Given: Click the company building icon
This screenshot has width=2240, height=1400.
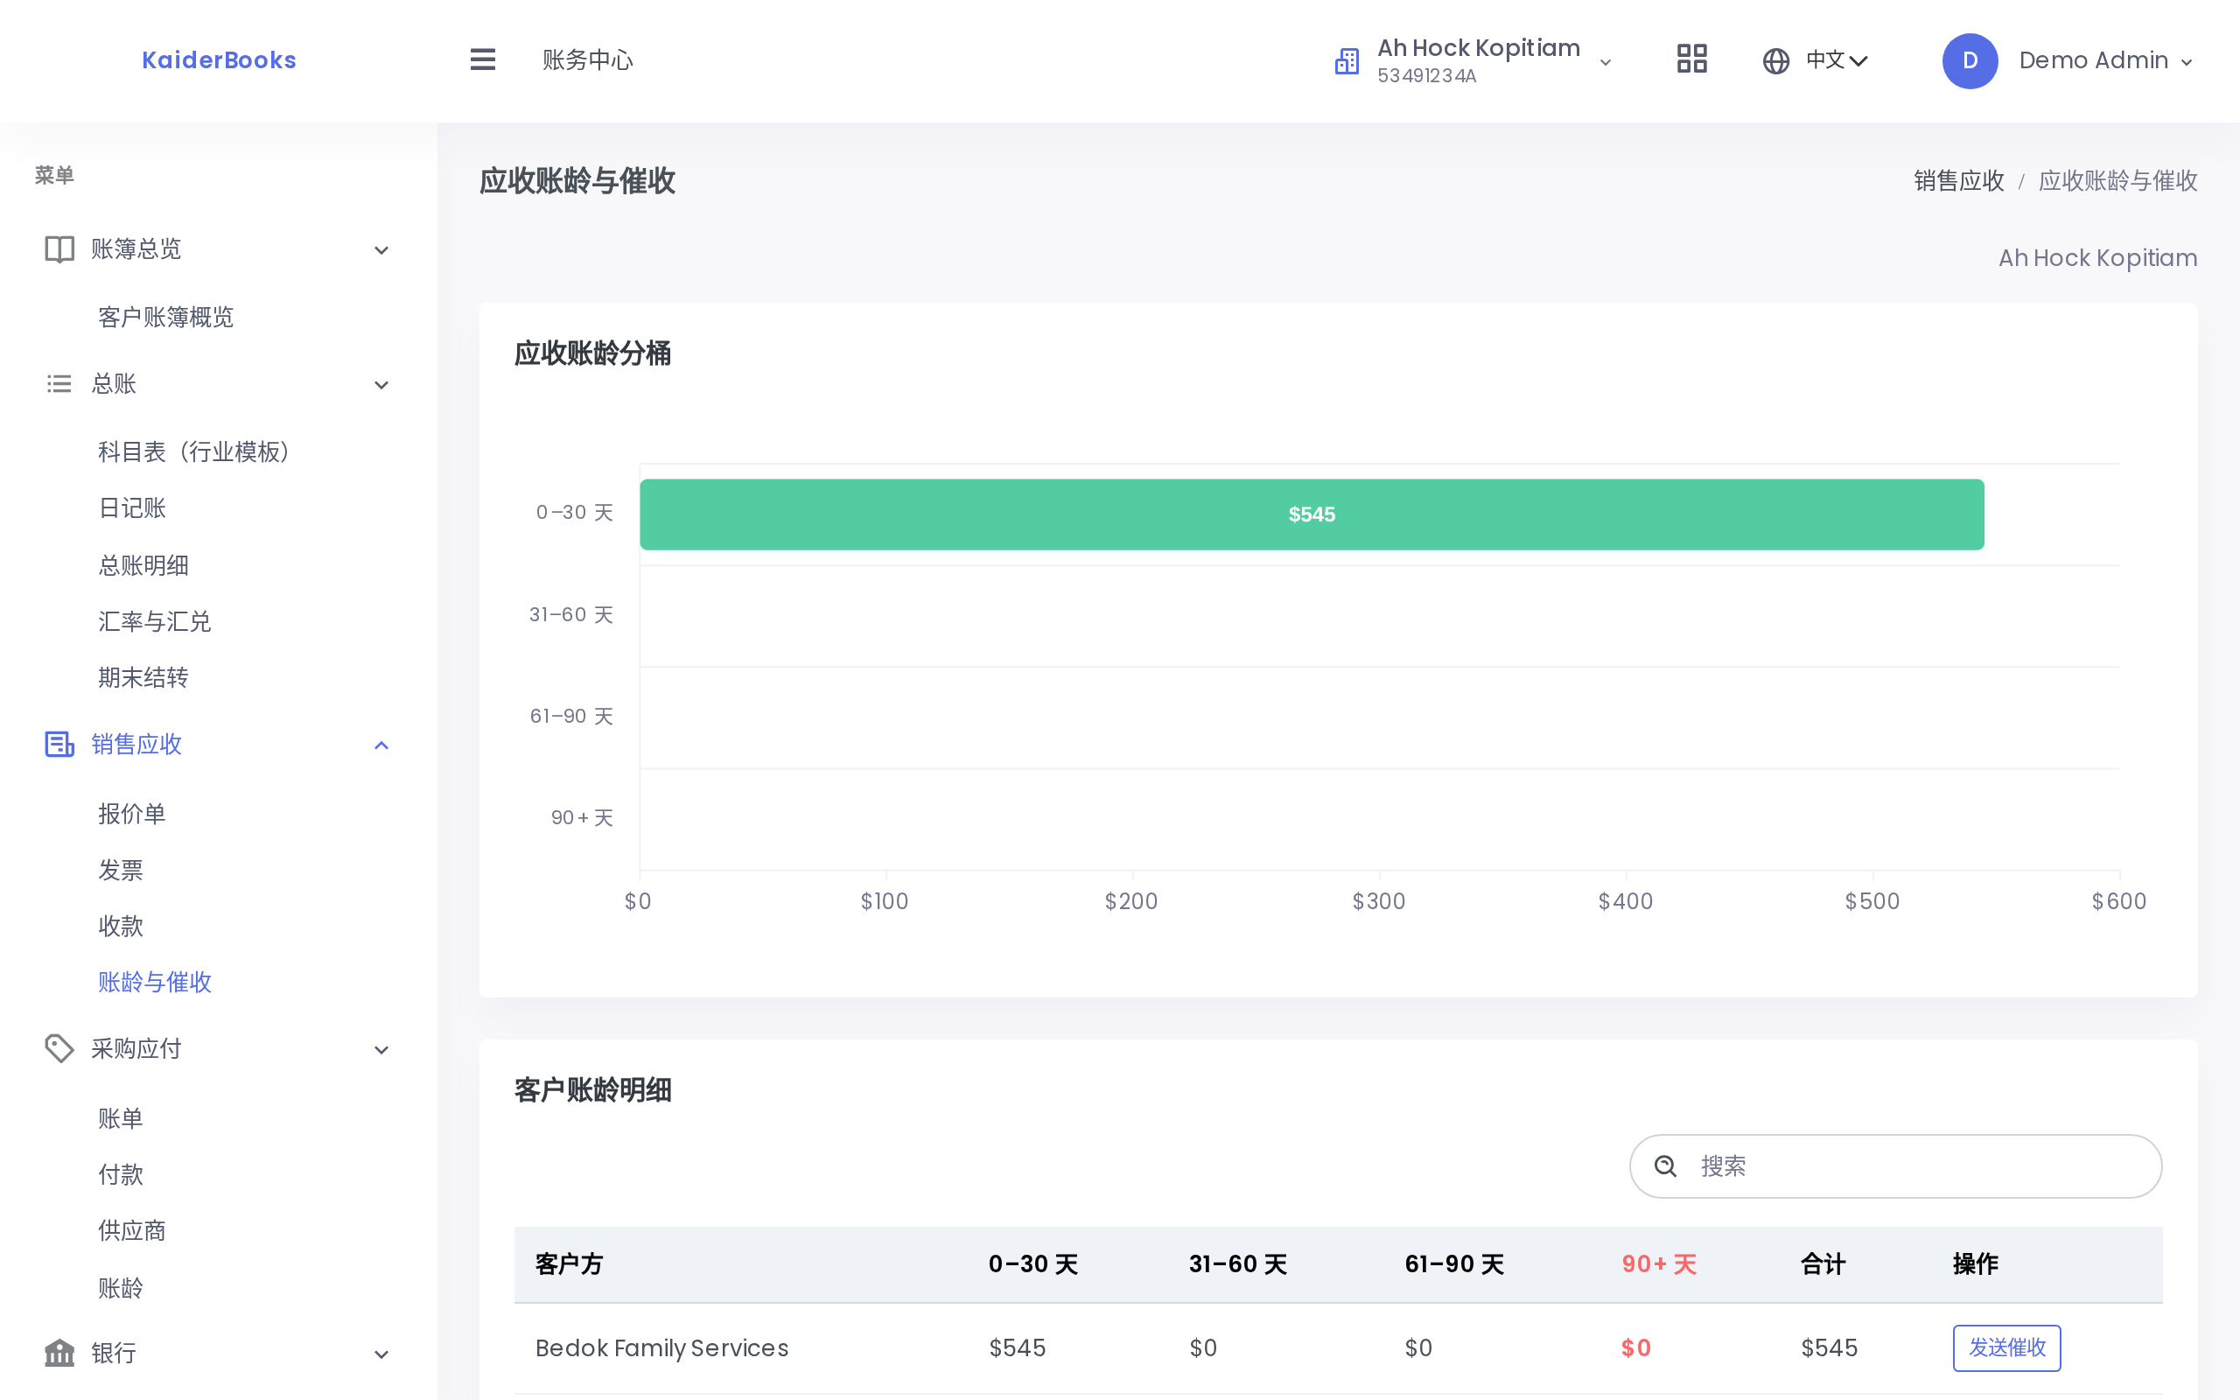Looking at the screenshot, I should (1347, 61).
